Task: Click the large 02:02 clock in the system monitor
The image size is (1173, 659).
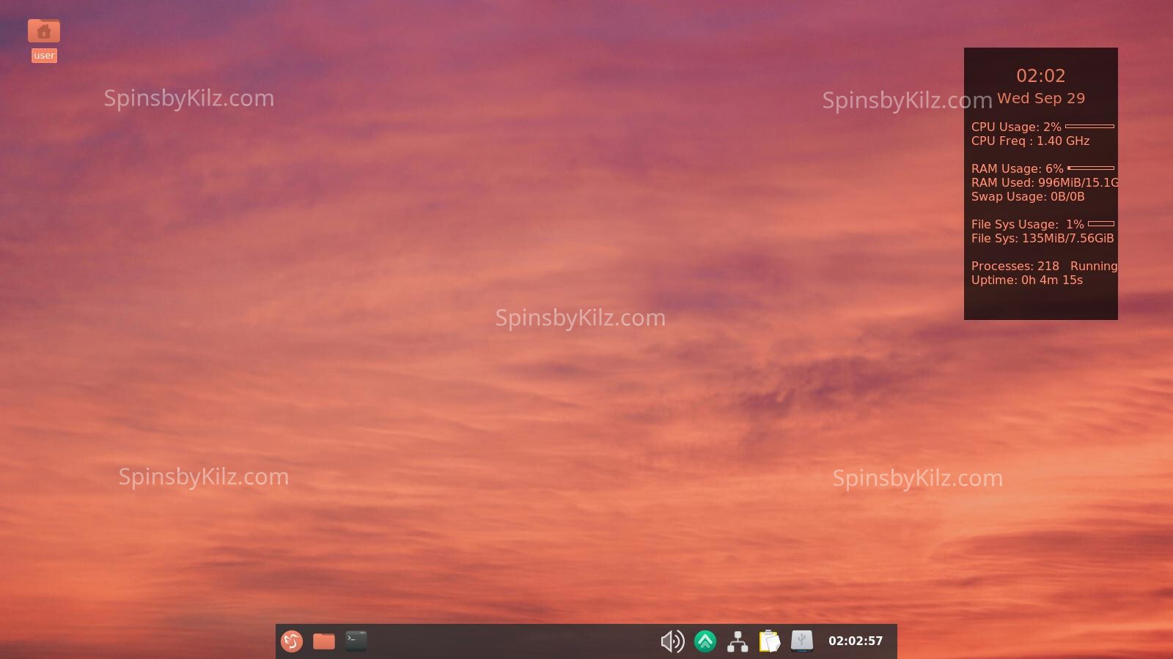Action: [x=1040, y=76]
